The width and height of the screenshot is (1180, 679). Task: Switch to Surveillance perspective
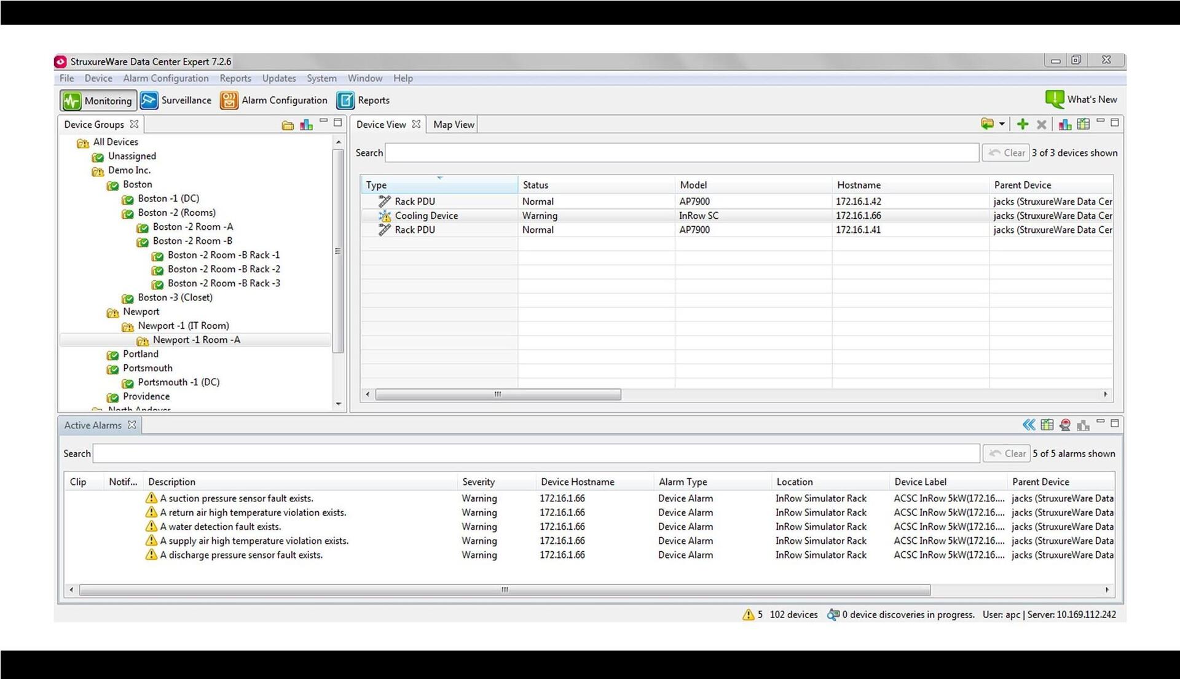176,100
